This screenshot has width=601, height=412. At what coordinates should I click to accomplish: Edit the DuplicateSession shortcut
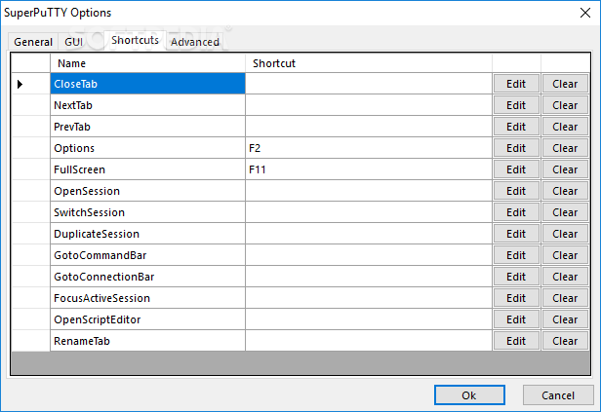(516, 234)
